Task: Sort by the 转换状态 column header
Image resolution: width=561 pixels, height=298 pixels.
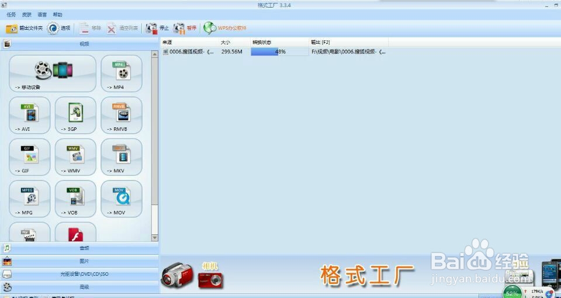Action: coord(280,42)
